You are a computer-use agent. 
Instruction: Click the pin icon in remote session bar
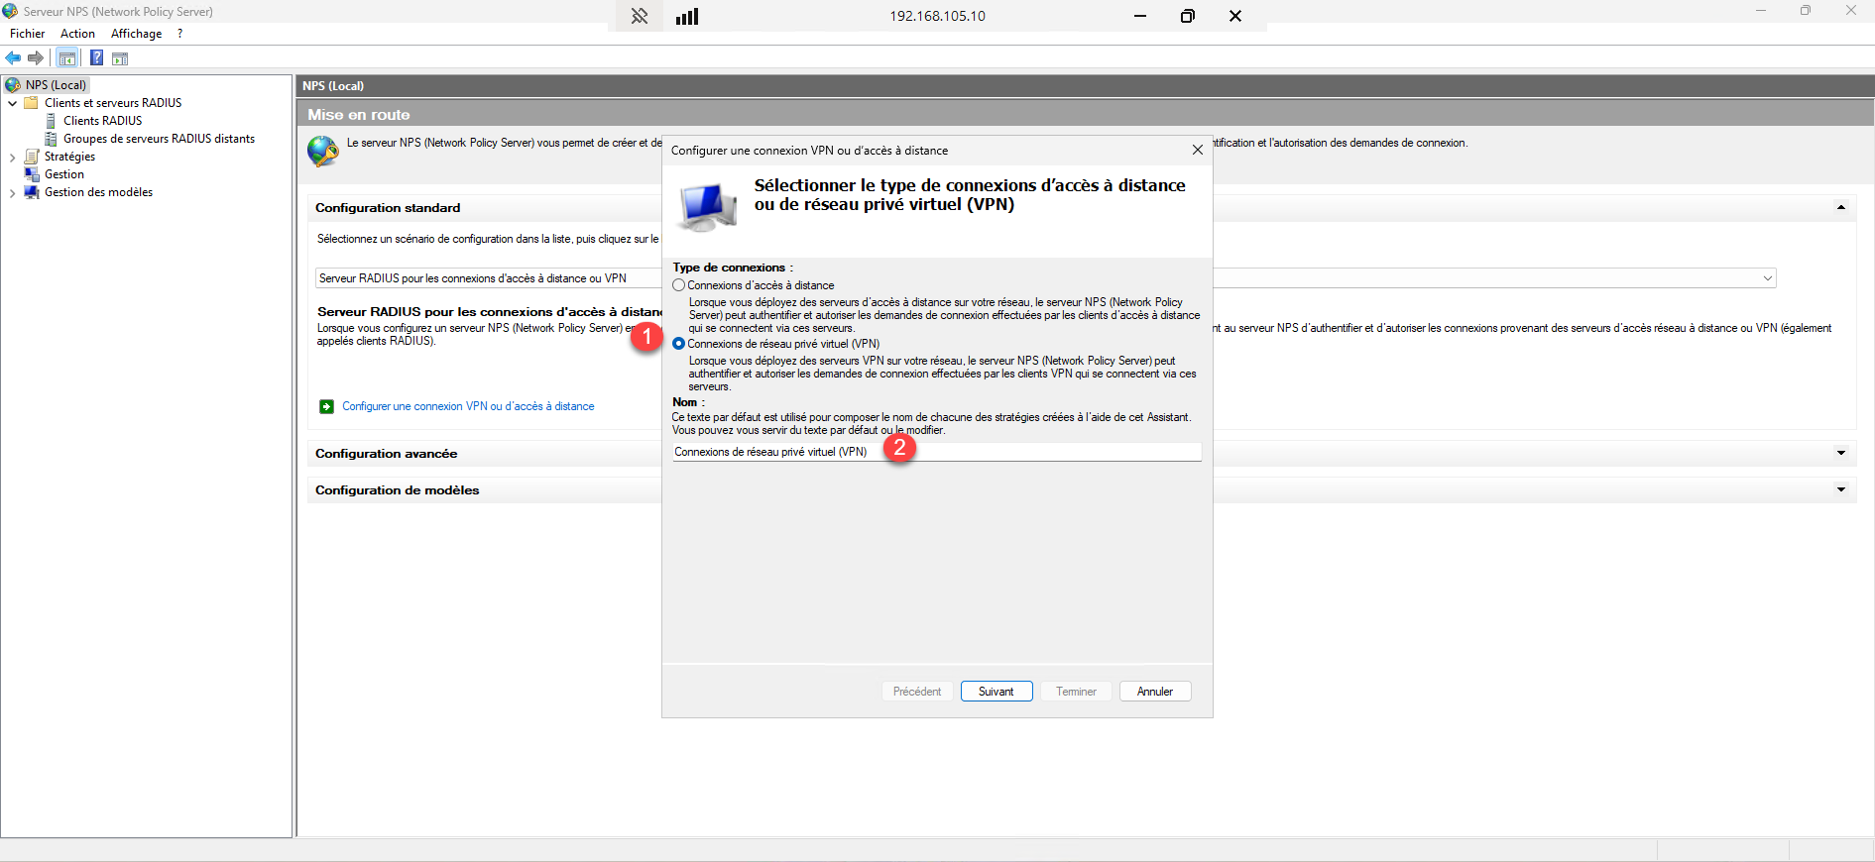coord(640,16)
